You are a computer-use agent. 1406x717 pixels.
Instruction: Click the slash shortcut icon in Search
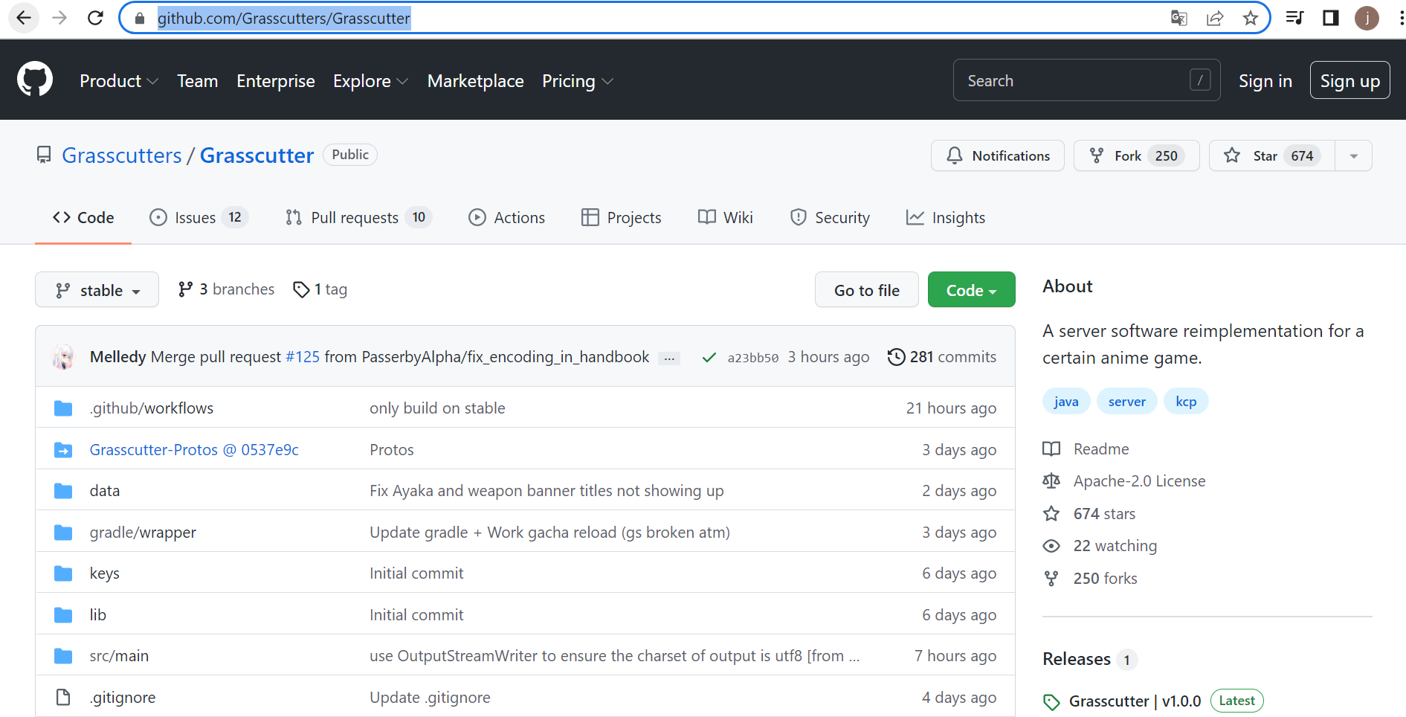tap(1200, 80)
